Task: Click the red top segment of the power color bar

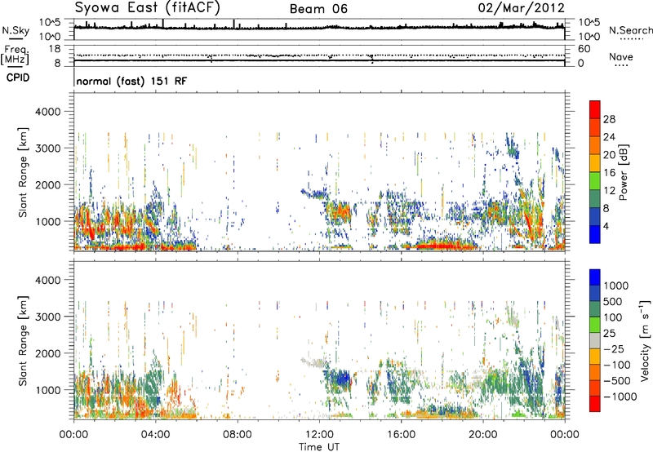Action: 595,109
